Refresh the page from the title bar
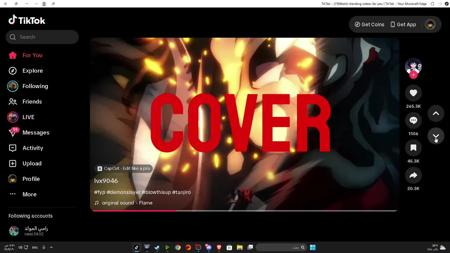The height and width of the screenshot is (253, 450). click(x=432, y=4)
